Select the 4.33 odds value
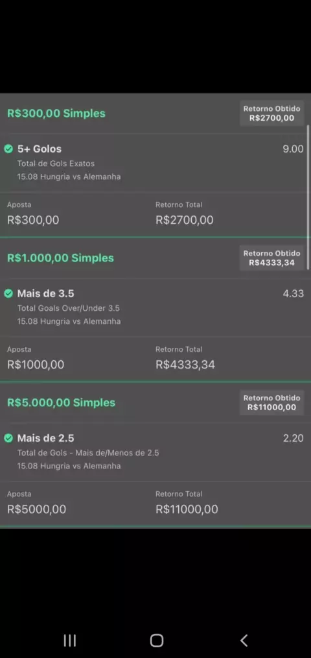 tap(293, 294)
